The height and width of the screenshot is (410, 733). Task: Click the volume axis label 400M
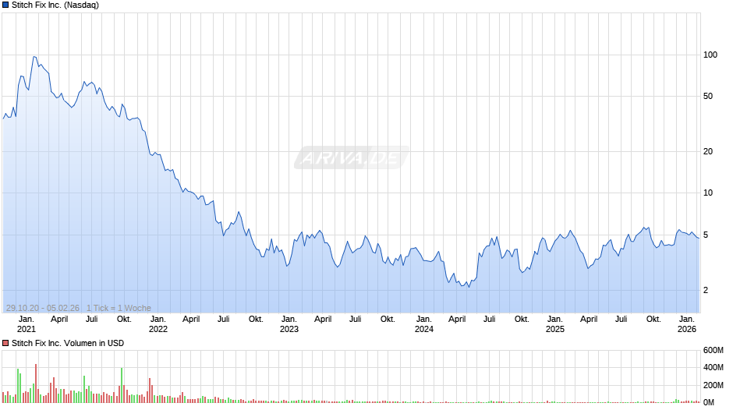(714, 367)
